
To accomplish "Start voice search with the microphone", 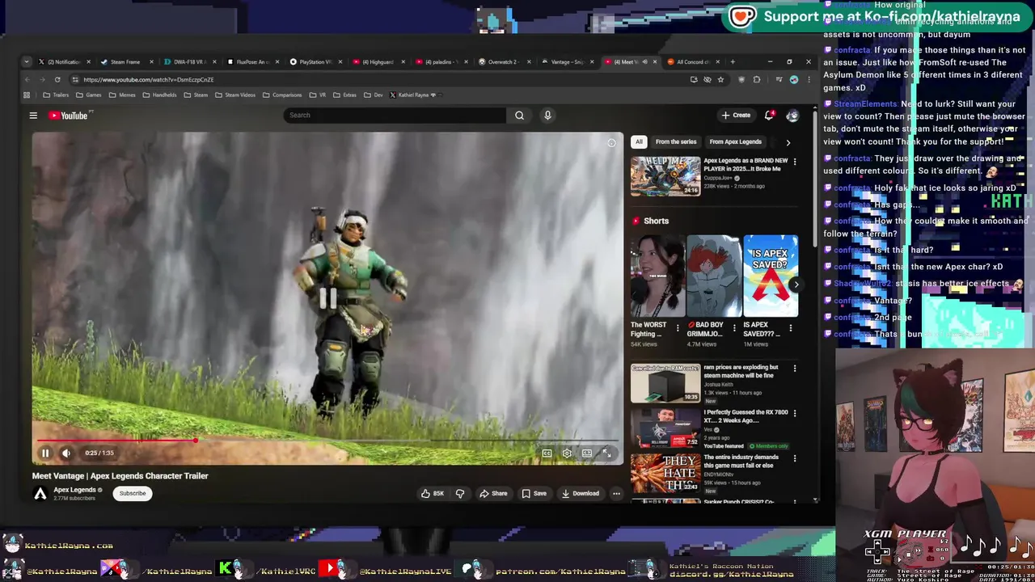I will 547,115.
